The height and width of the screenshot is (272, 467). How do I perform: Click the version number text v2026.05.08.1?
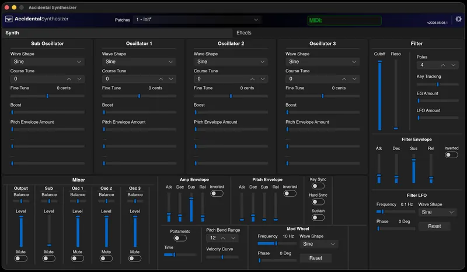[437, 23]
